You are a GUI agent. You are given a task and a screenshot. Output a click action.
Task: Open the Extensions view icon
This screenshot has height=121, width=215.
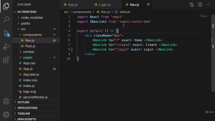(6, 60)
